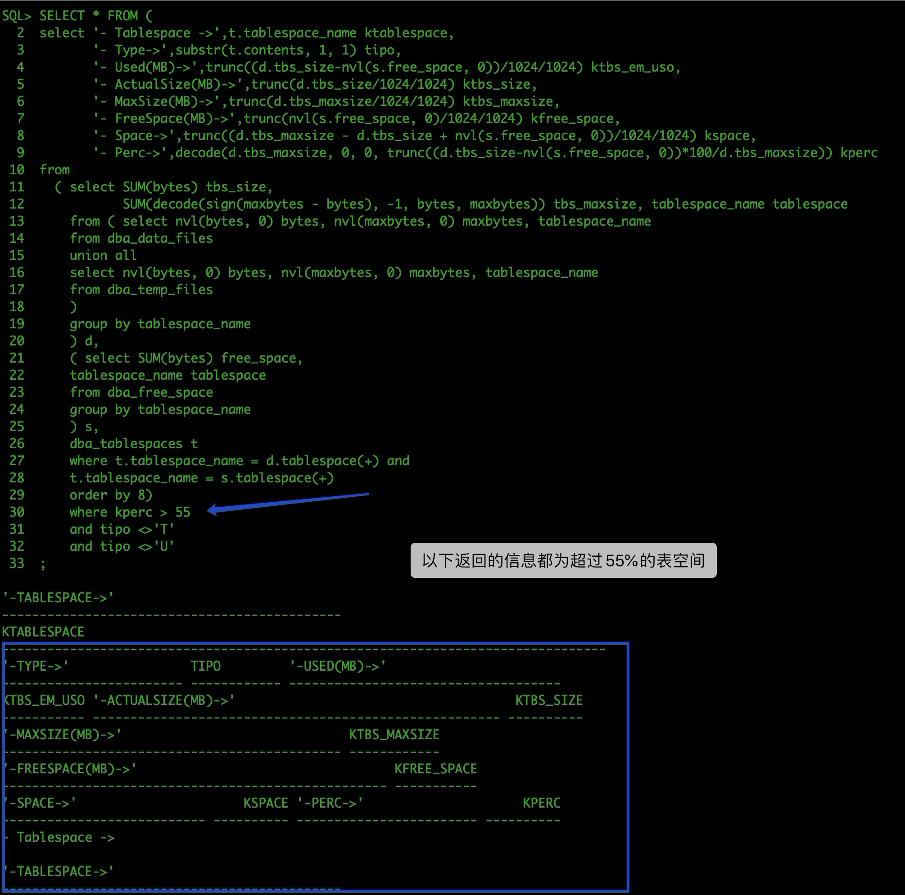Click the 'where kperc > 55' line
This screenshot has width=905, height=895.
point(130,512)
